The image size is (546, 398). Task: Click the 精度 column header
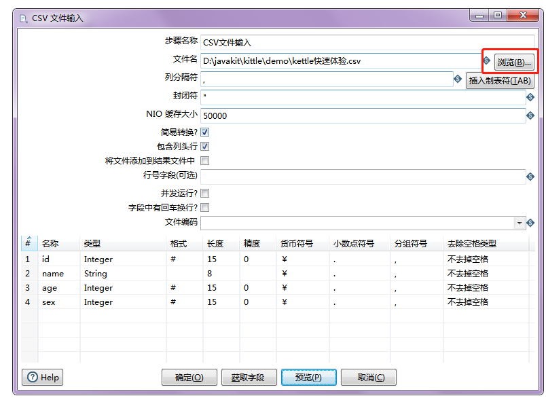tap(257, 243)
